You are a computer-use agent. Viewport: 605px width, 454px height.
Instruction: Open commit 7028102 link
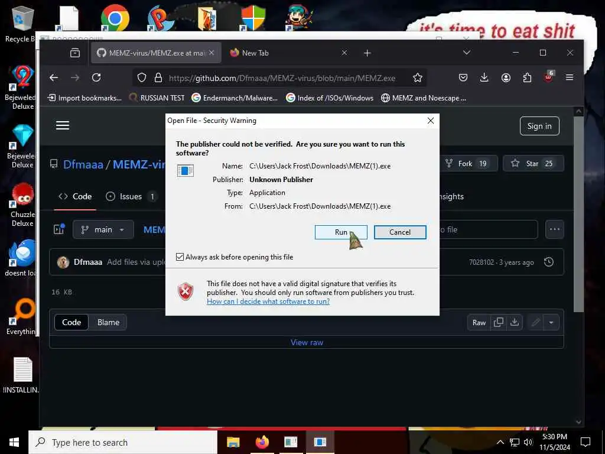(481, 262)
